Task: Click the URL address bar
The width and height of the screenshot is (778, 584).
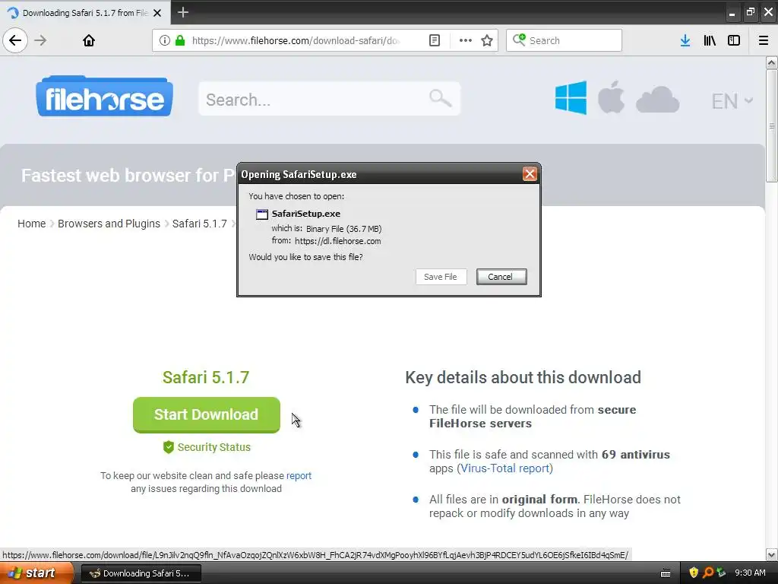Action: pyautogui.click(x=296, y=40)
